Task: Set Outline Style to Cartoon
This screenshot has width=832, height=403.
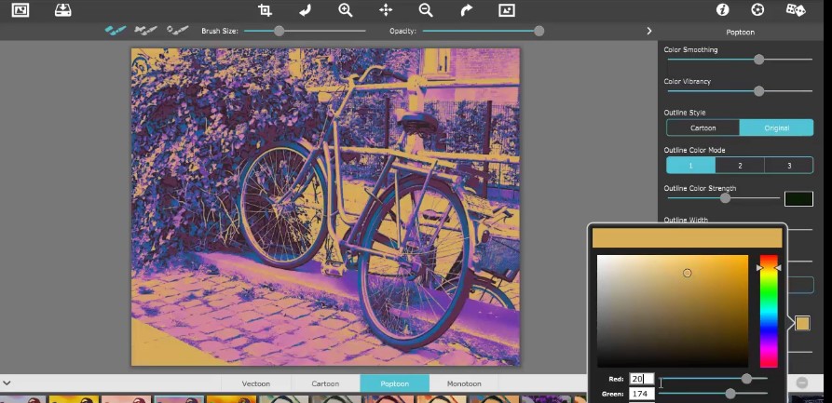Action: click(x=702, y=128)
